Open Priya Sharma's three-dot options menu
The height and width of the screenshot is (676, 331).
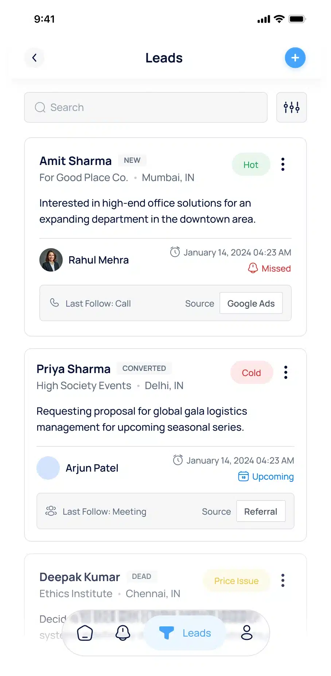[286, 372]
